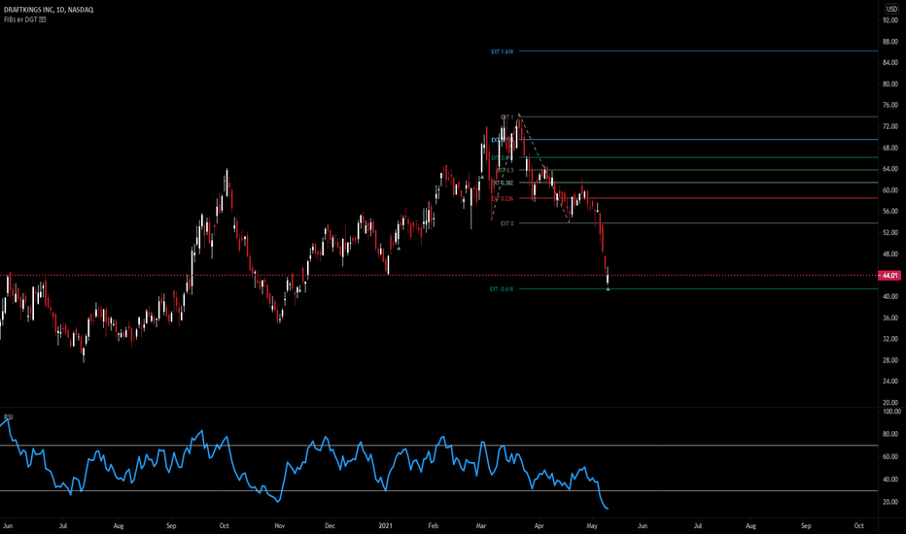Click the 76.00 price axis value
Image resolution: width=906 pixels, height=534 pixels.
890,105
